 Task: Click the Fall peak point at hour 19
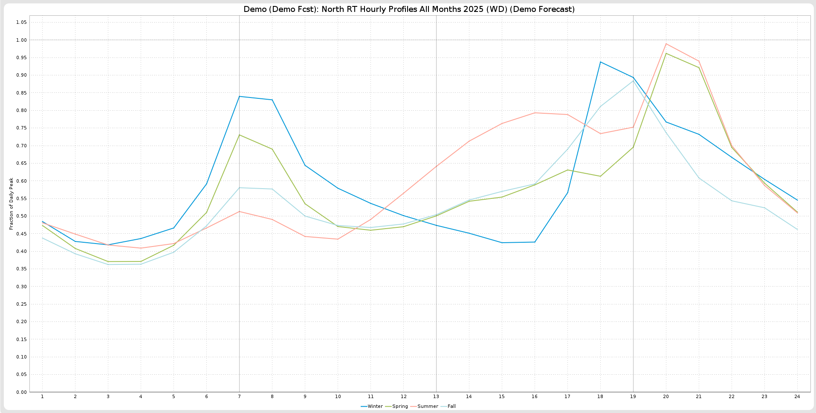pyautogui.click(x=633, y=80)
